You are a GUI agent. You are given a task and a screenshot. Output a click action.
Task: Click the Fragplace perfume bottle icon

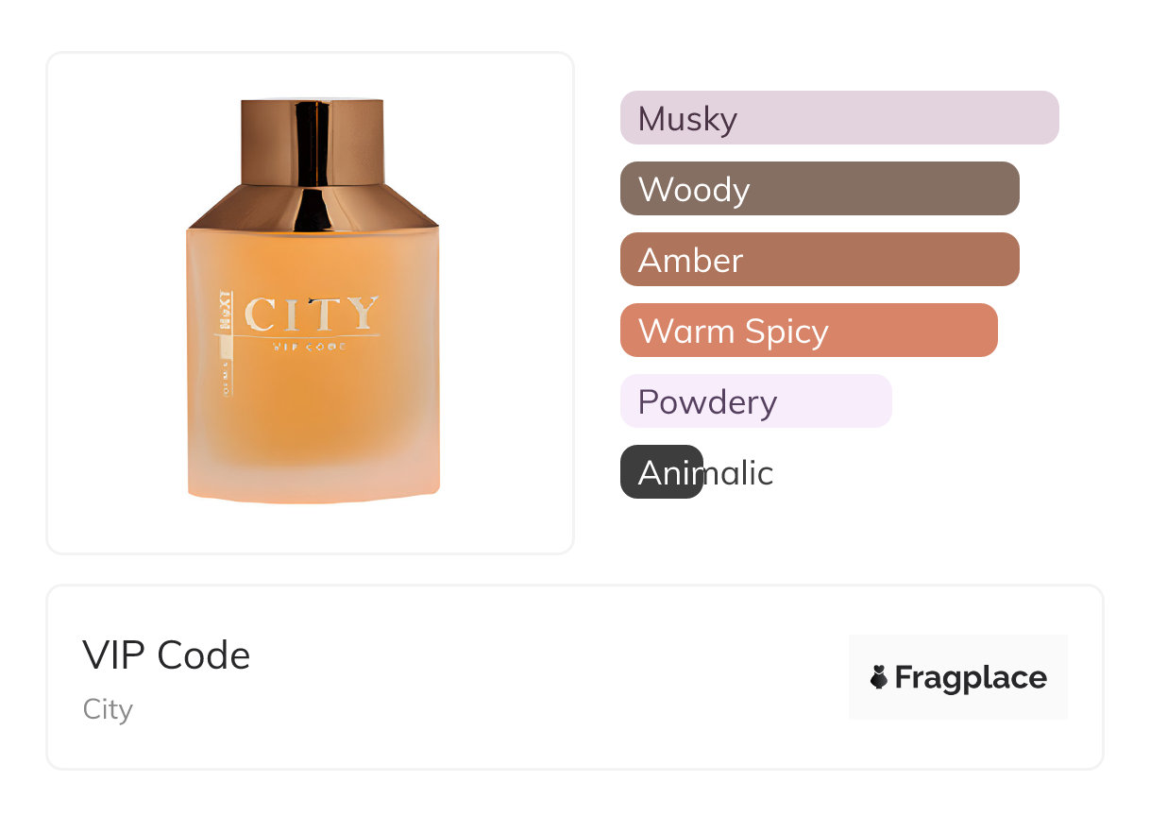pyautogui.click(x=879, y=677)
